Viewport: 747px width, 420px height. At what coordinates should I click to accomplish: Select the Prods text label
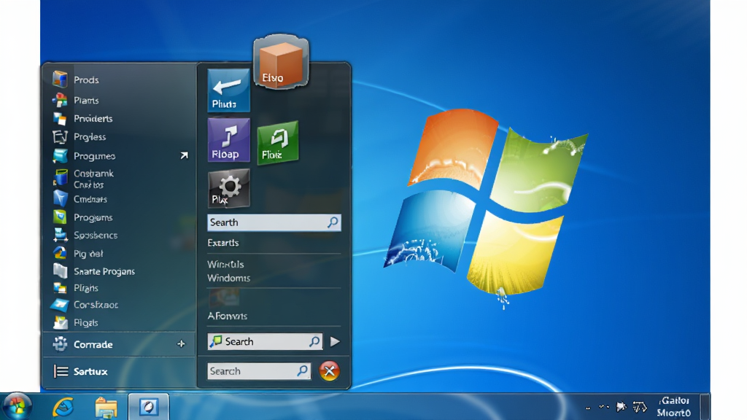click(86, 80)
